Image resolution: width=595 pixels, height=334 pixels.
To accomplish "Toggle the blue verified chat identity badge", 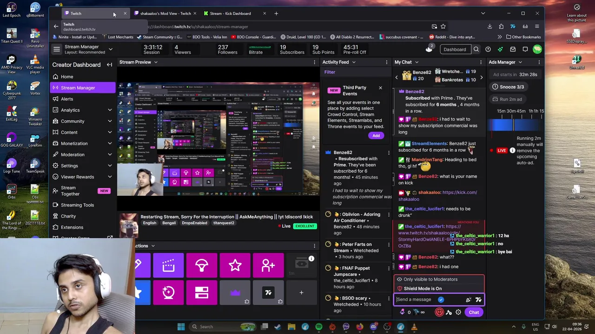I will pos(441,300).
